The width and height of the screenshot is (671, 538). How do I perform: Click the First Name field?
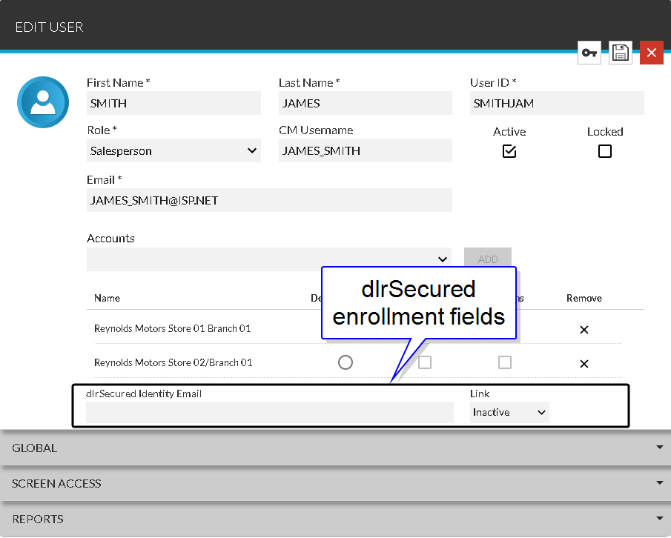click(173, 104)
